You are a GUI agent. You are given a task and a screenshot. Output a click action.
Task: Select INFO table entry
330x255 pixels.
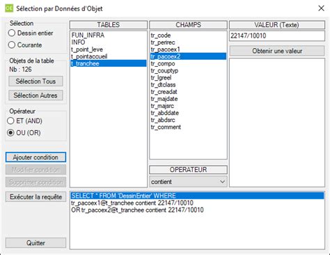coord(109,42)
